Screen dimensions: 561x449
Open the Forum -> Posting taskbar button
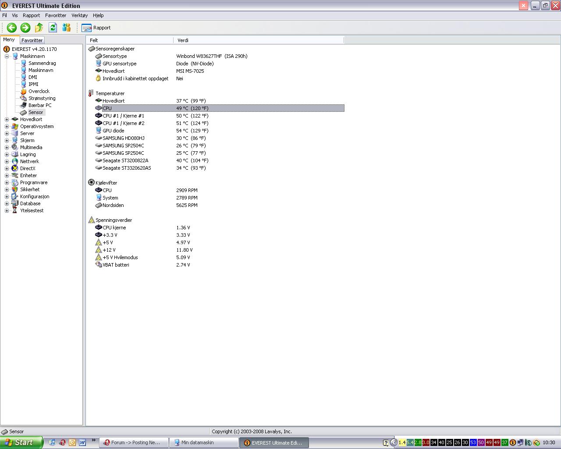coord(134,443)
